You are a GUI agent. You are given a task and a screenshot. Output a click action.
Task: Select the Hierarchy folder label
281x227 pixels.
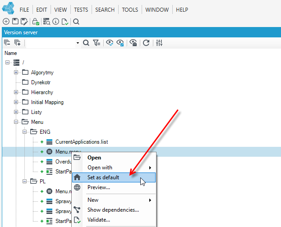pos(42,92)
